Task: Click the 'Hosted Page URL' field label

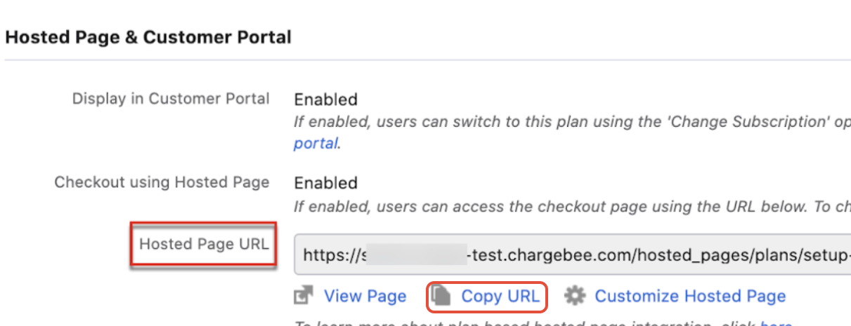Action: [x=204, y=244]
